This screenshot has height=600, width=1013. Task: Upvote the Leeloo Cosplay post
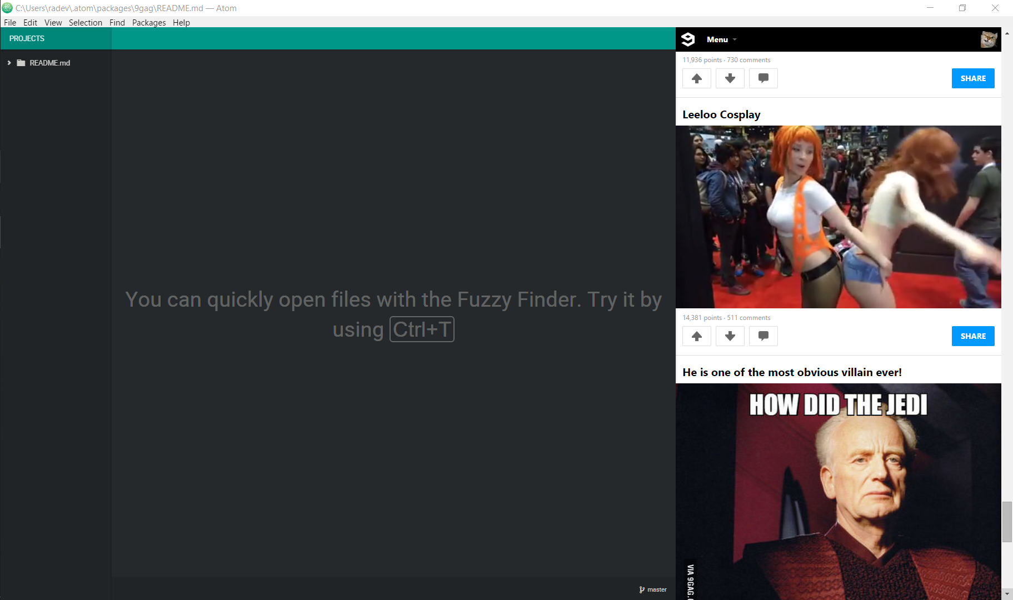point(697,336)
